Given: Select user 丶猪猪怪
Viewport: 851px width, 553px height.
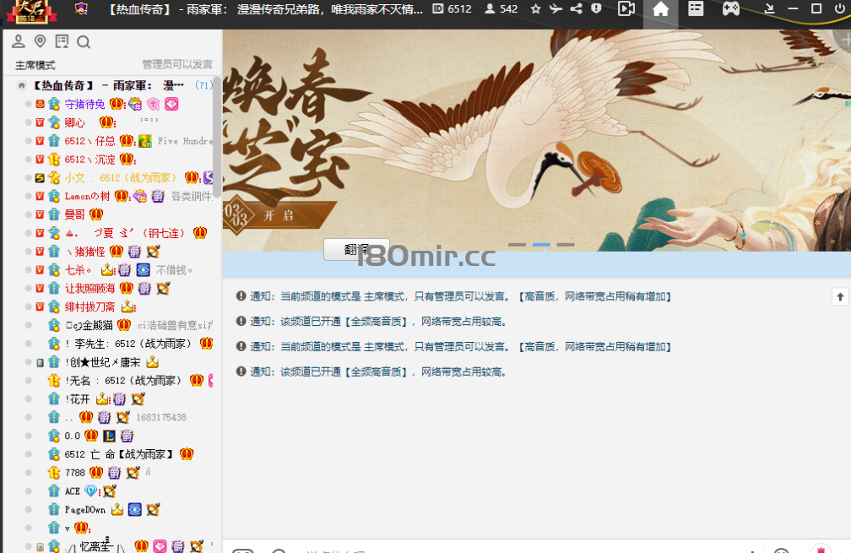Looking at the screenshot, I should (85, 252).
